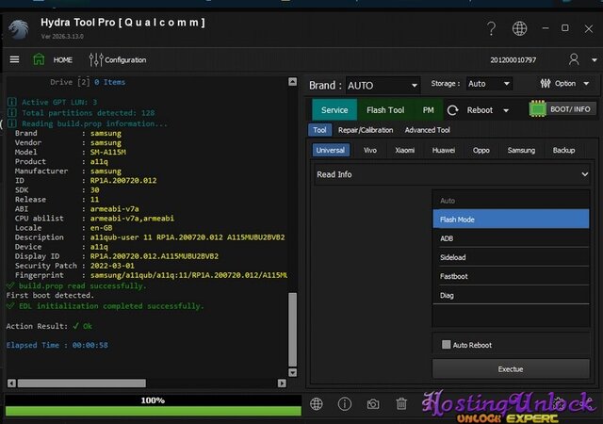Click the BOOT/ INFO button

click(562, 109)
